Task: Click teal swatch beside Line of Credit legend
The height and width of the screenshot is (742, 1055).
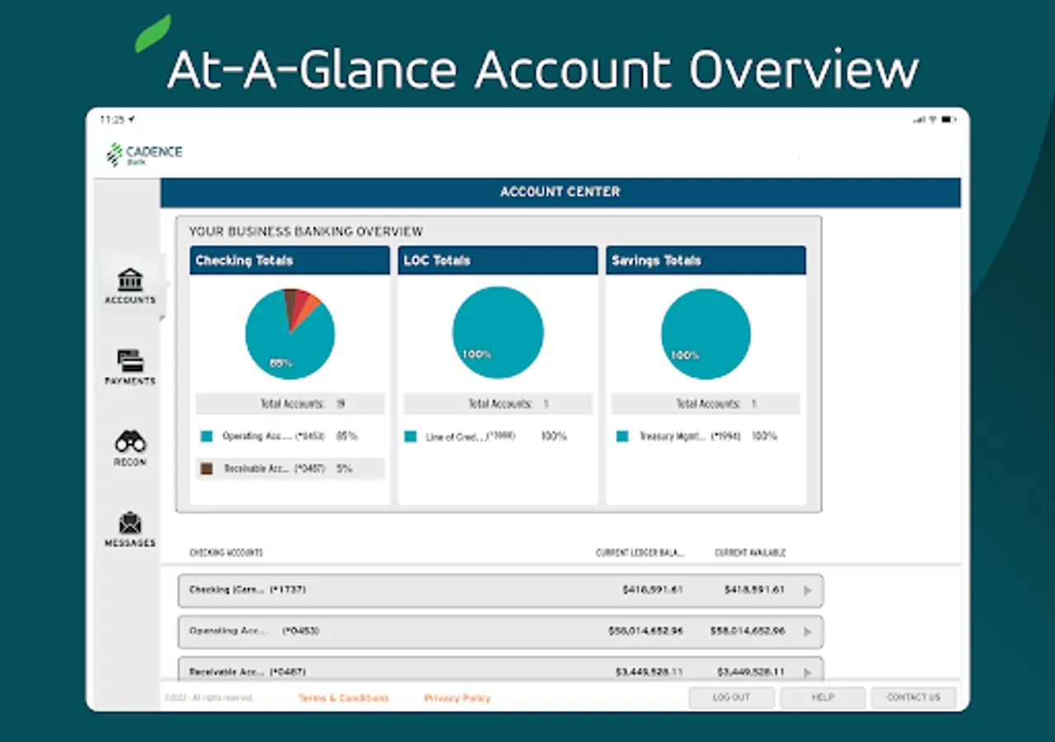Action: point(410,437)
